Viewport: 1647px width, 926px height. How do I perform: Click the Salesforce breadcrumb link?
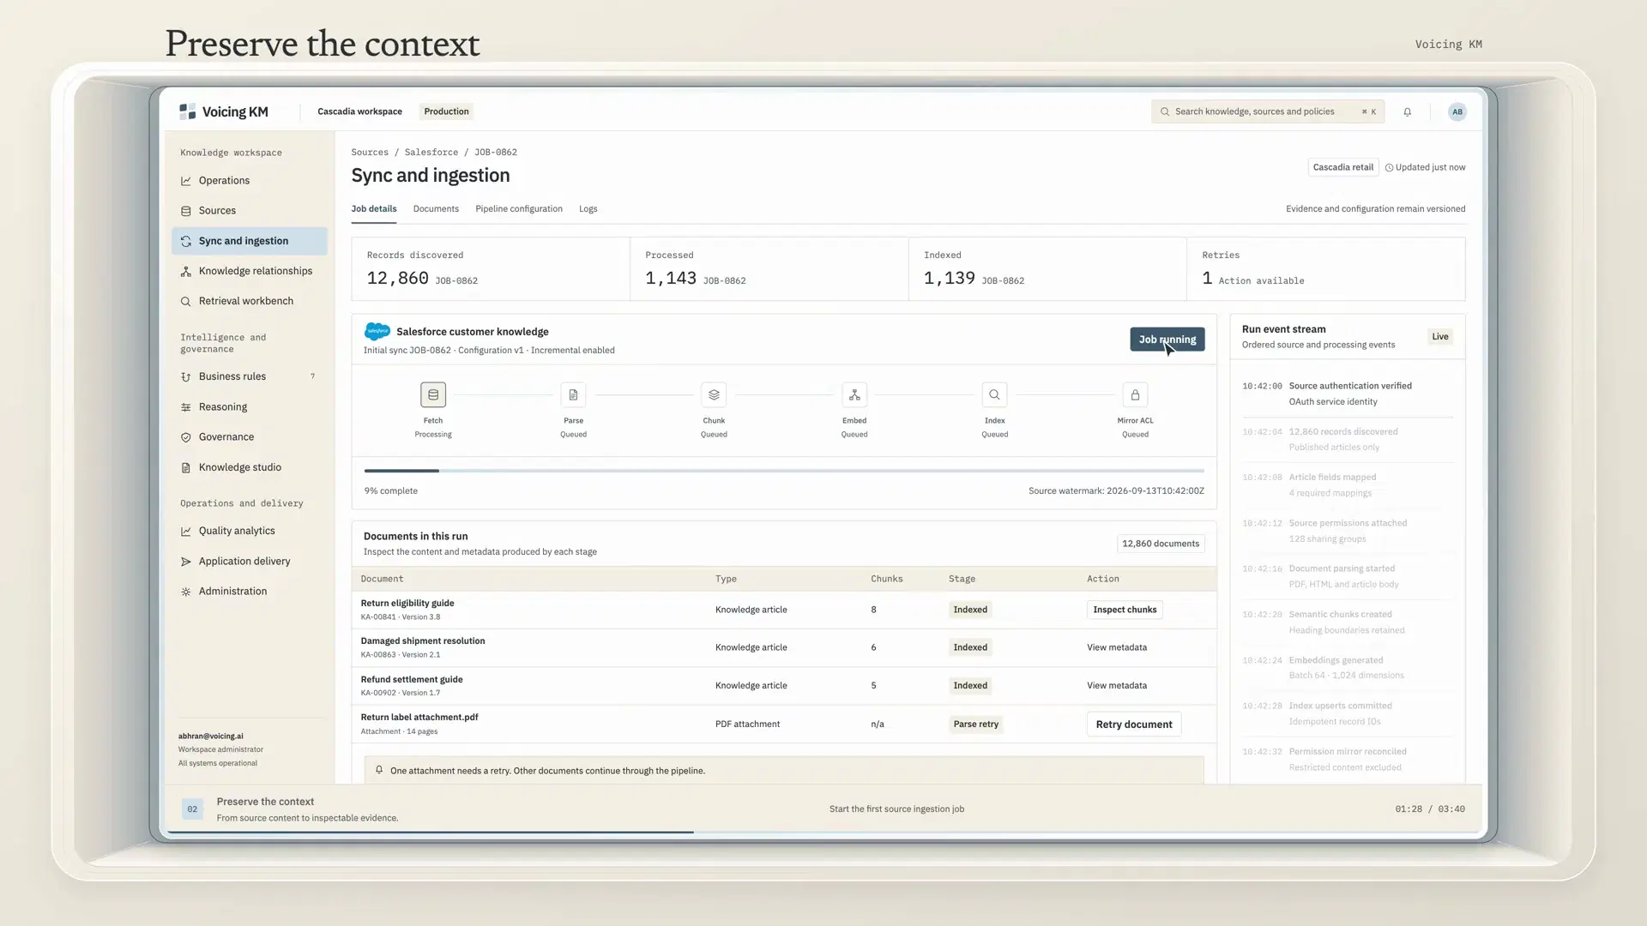pyautogui.click(x=431, y=153)
